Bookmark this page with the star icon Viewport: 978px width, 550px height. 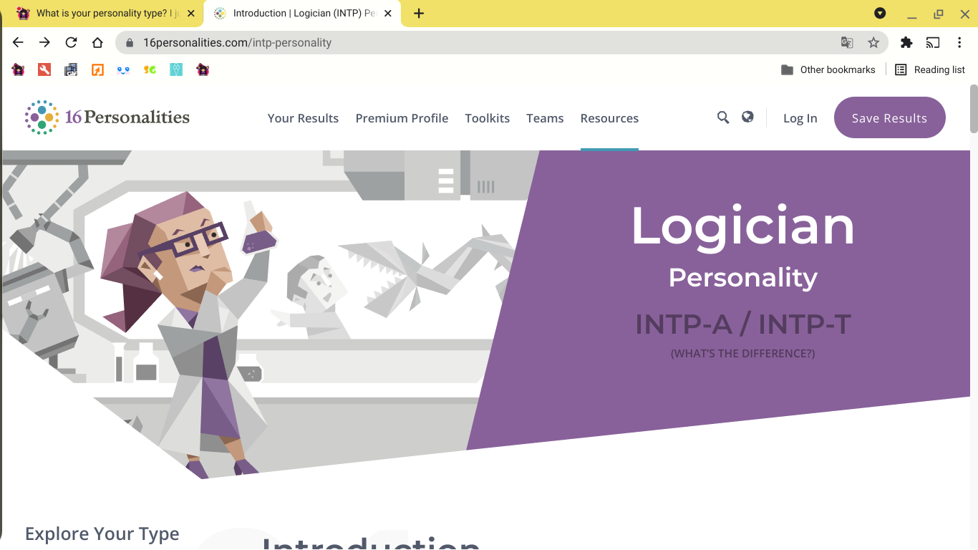coord(873,42)
